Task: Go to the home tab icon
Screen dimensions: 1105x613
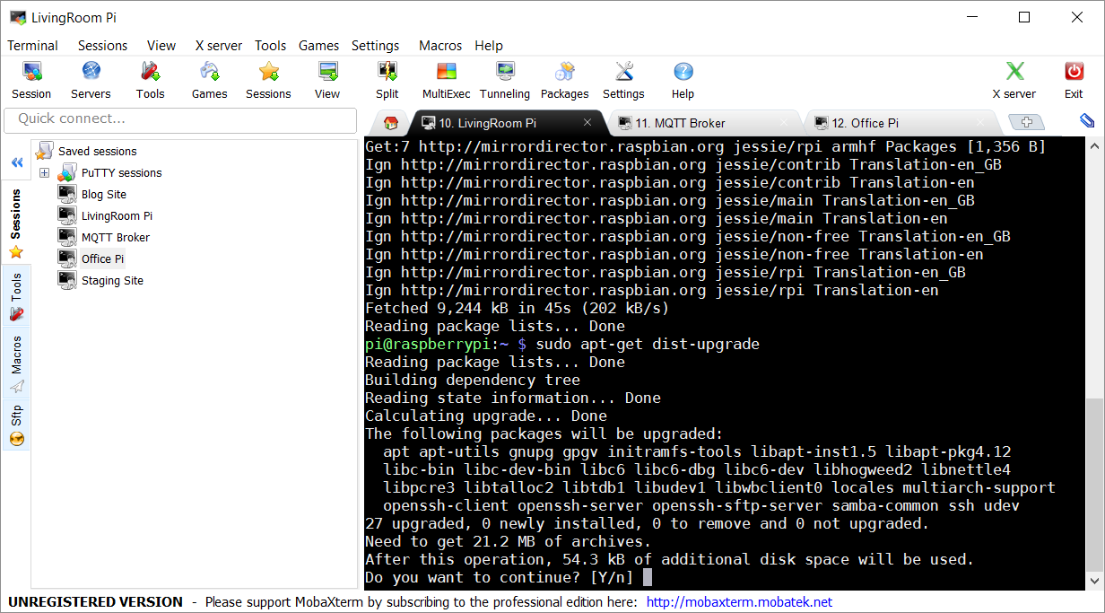Action: [x=390, y=123]
